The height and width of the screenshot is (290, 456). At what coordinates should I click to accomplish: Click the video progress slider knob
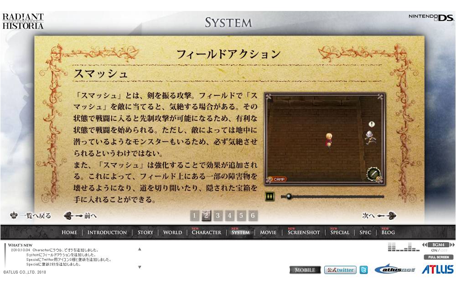tap(289, 197)
